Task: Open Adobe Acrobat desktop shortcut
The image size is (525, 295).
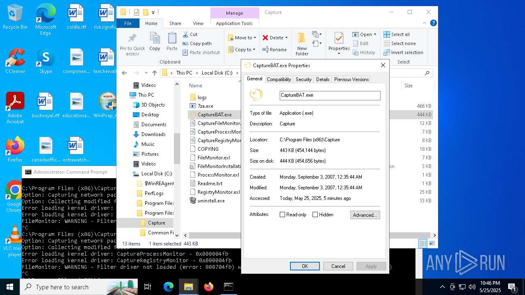Action: pyautogui.click(x=15, y=108)
